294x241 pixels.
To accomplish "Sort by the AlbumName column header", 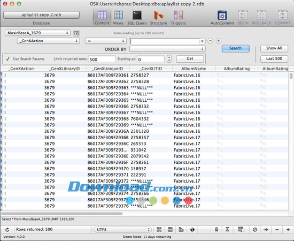I will click(x=194, y=69).
